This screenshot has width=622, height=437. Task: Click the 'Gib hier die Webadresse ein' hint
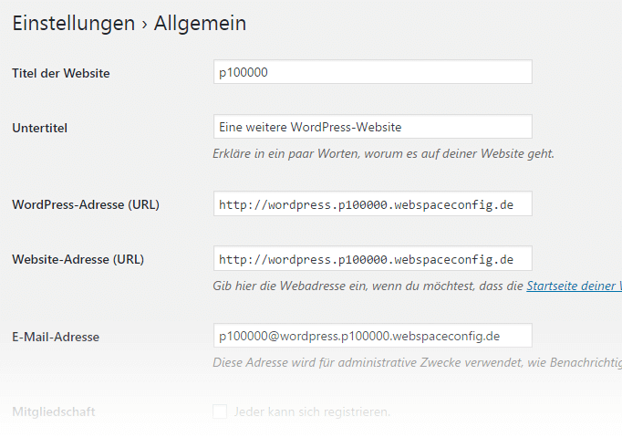[x=368, y=286]
